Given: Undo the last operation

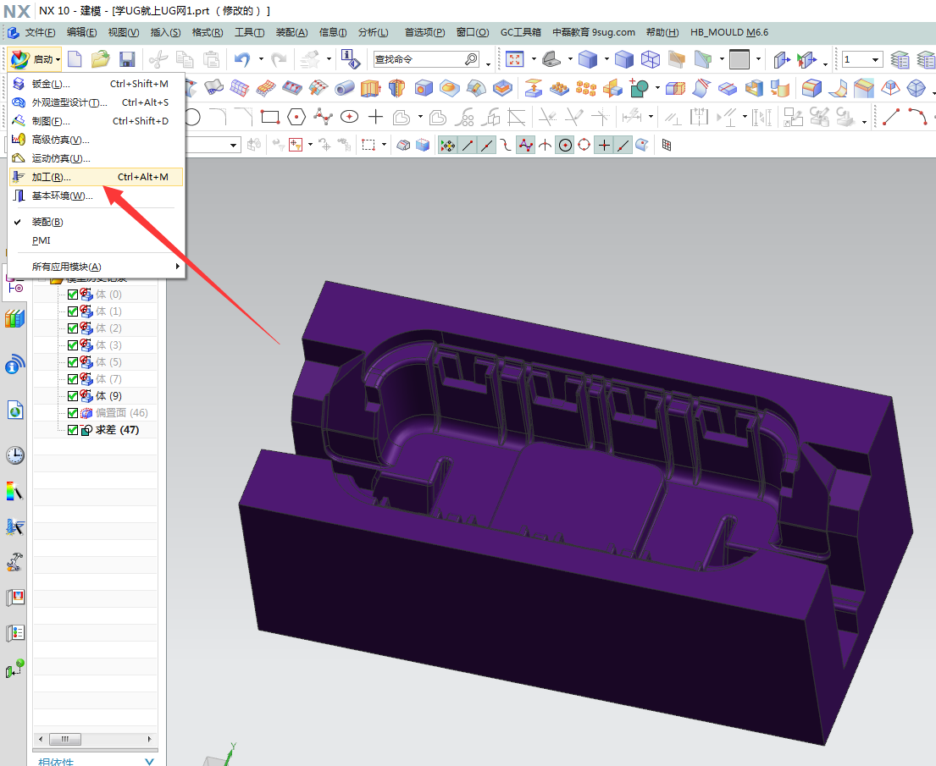Looking at the screenshot, I should (242, 59).
